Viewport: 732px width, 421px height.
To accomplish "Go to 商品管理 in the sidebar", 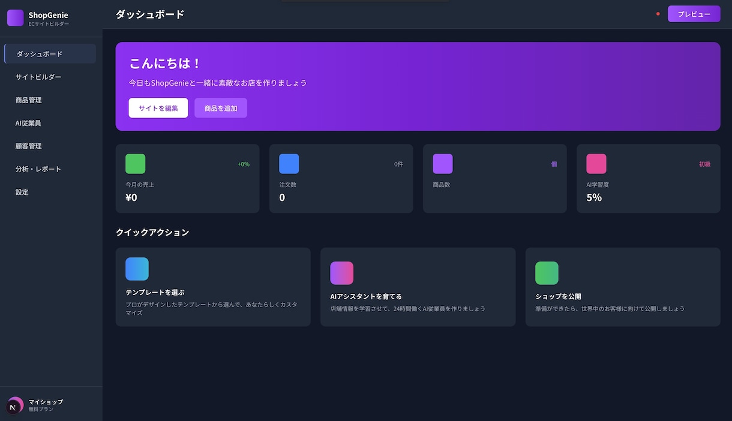I will [x=50, y=100].
